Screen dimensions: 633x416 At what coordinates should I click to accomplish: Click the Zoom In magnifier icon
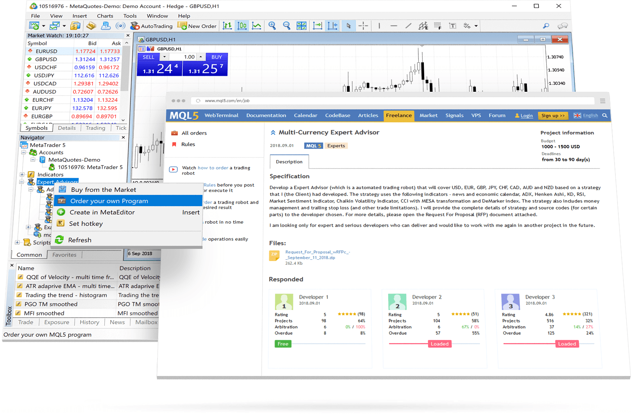point(272,26)
